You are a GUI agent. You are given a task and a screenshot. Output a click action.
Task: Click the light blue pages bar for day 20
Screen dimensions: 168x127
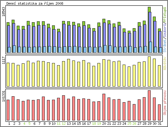point(105,49)
